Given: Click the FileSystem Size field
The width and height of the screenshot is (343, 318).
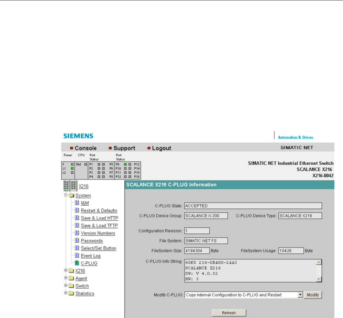Looking at the screenshot, I should click(x=197, y=251).
